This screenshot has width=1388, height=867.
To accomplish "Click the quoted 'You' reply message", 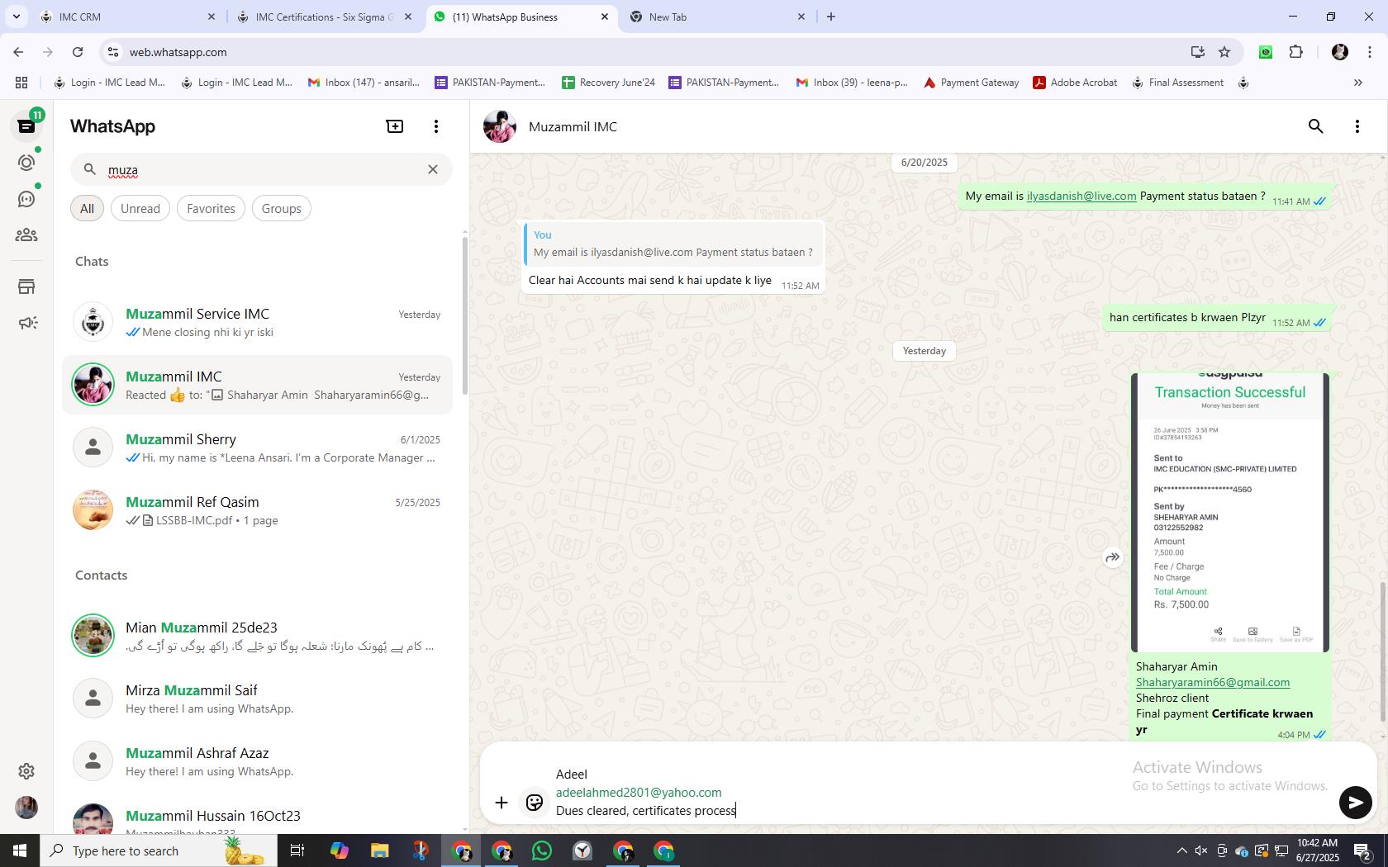I will click(x=673, y=244).
